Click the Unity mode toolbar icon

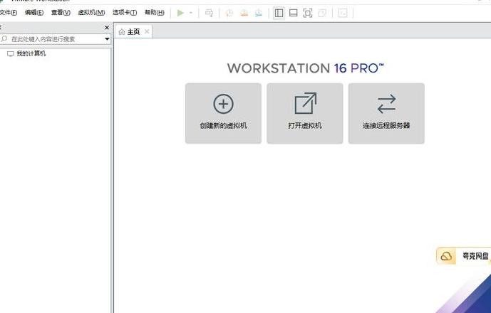click(322, 13)
